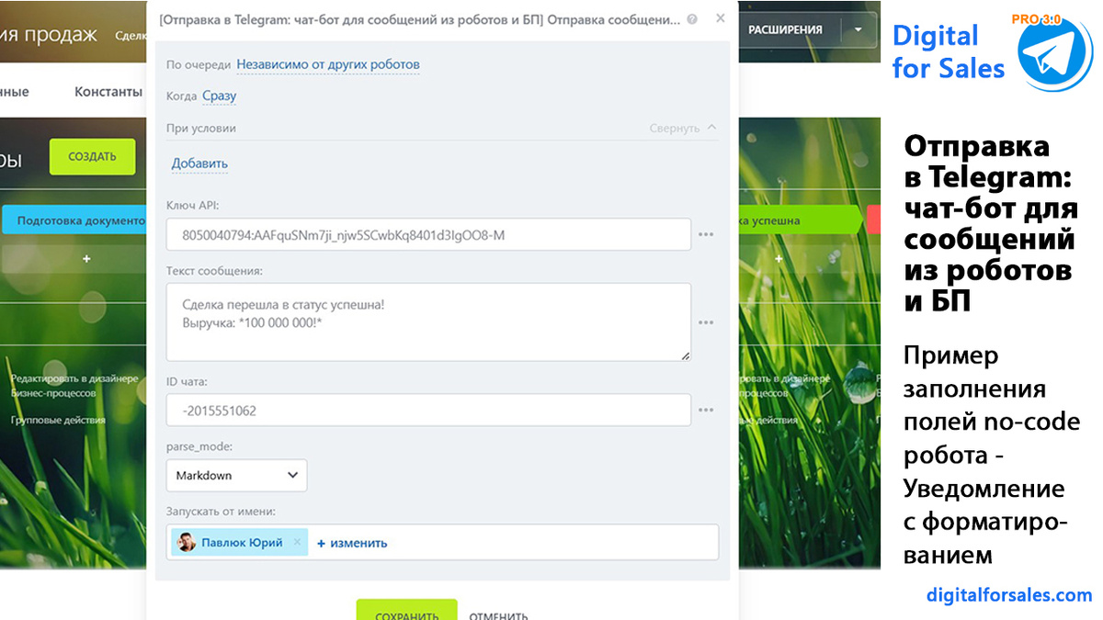Select the Подготовка документов stage in background
The image size is (1103, 620).
click(x=74, y=220)
